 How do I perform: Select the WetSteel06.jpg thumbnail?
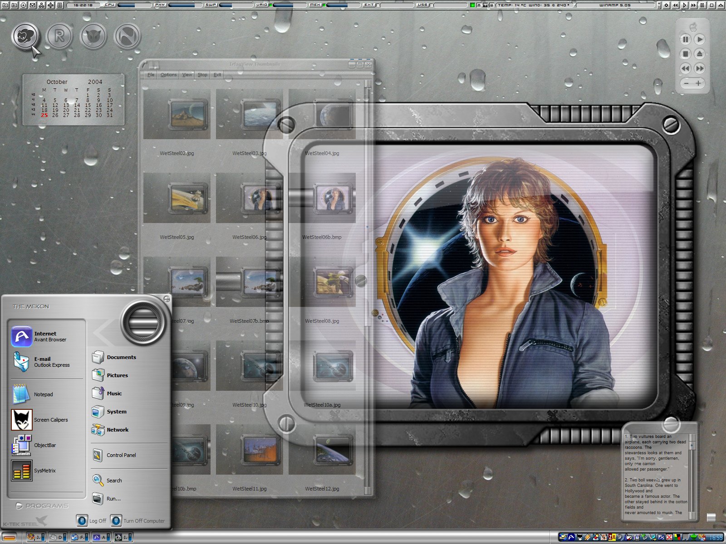point(250,198)
